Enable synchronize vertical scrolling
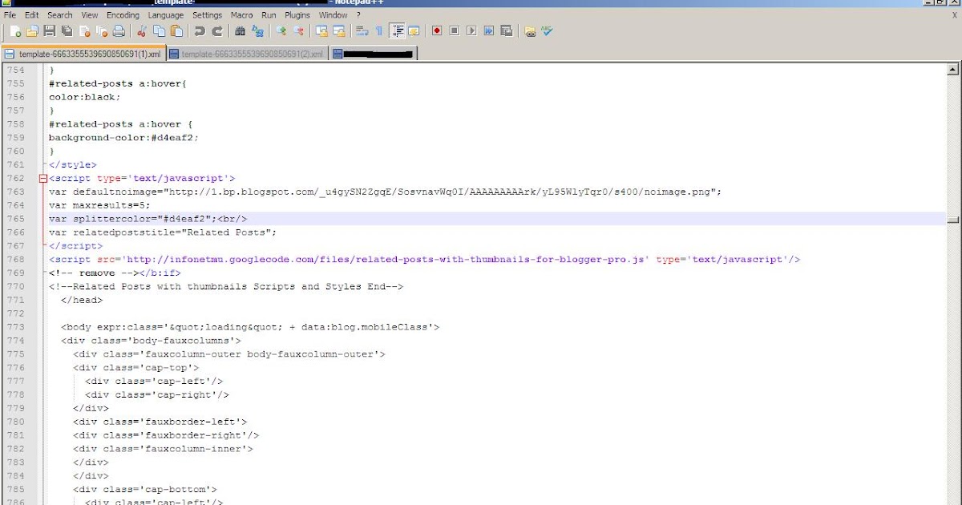 pos(322,32)
